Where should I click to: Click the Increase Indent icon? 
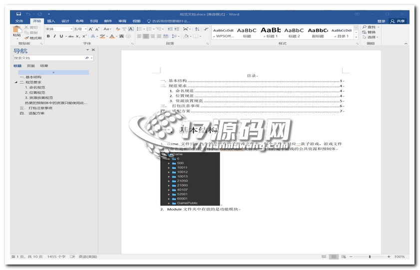[x=176, y=29]
